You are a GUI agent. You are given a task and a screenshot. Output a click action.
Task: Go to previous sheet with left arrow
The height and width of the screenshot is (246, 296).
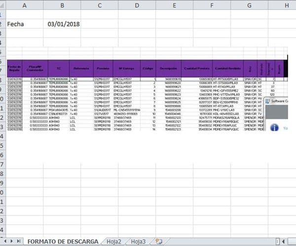click(x=5, y=241)
